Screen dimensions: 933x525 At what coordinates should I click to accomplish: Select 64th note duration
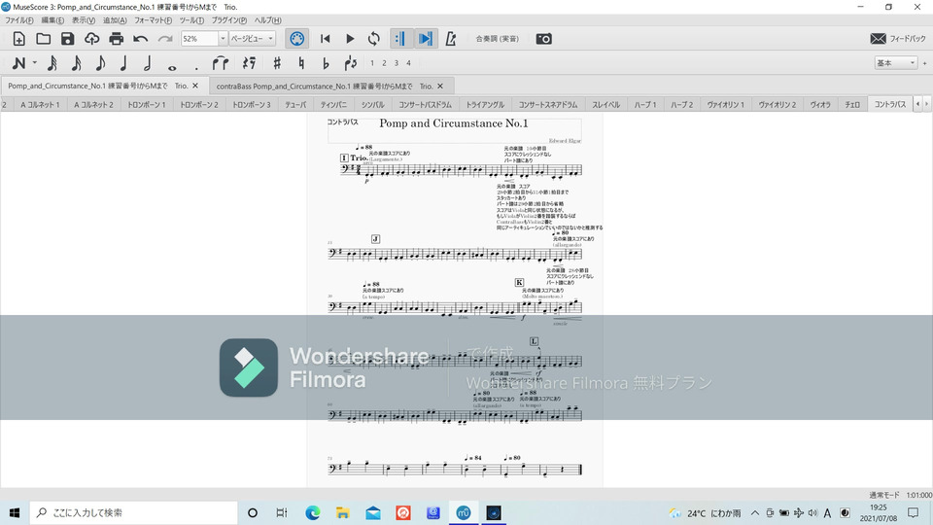point(52,63)
